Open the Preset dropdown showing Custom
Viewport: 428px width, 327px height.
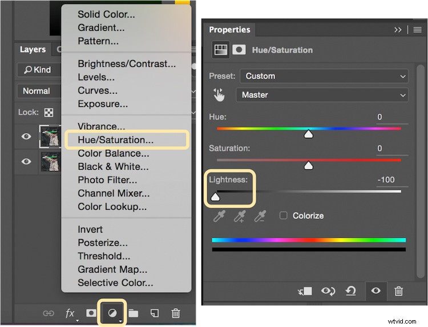(x=324, y=76)
